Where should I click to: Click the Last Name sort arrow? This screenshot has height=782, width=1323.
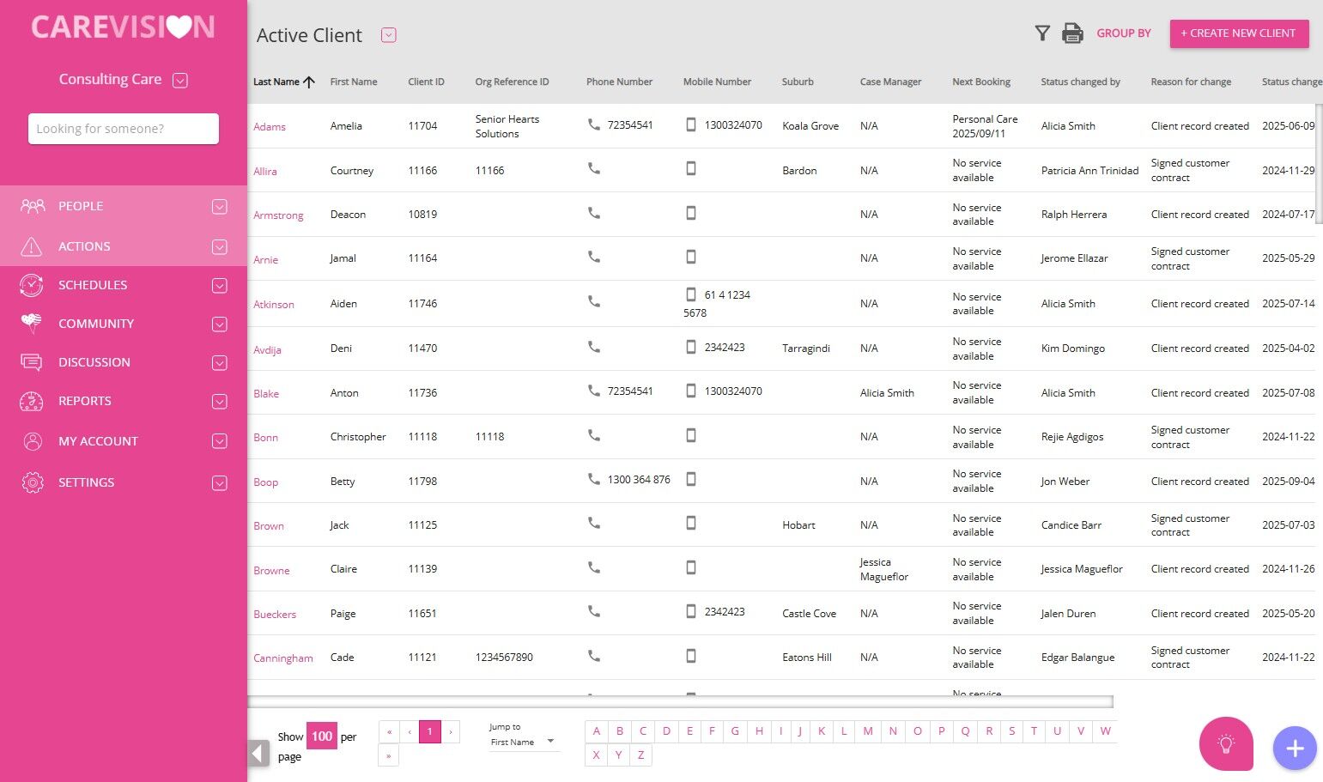(x=309, y=82)
